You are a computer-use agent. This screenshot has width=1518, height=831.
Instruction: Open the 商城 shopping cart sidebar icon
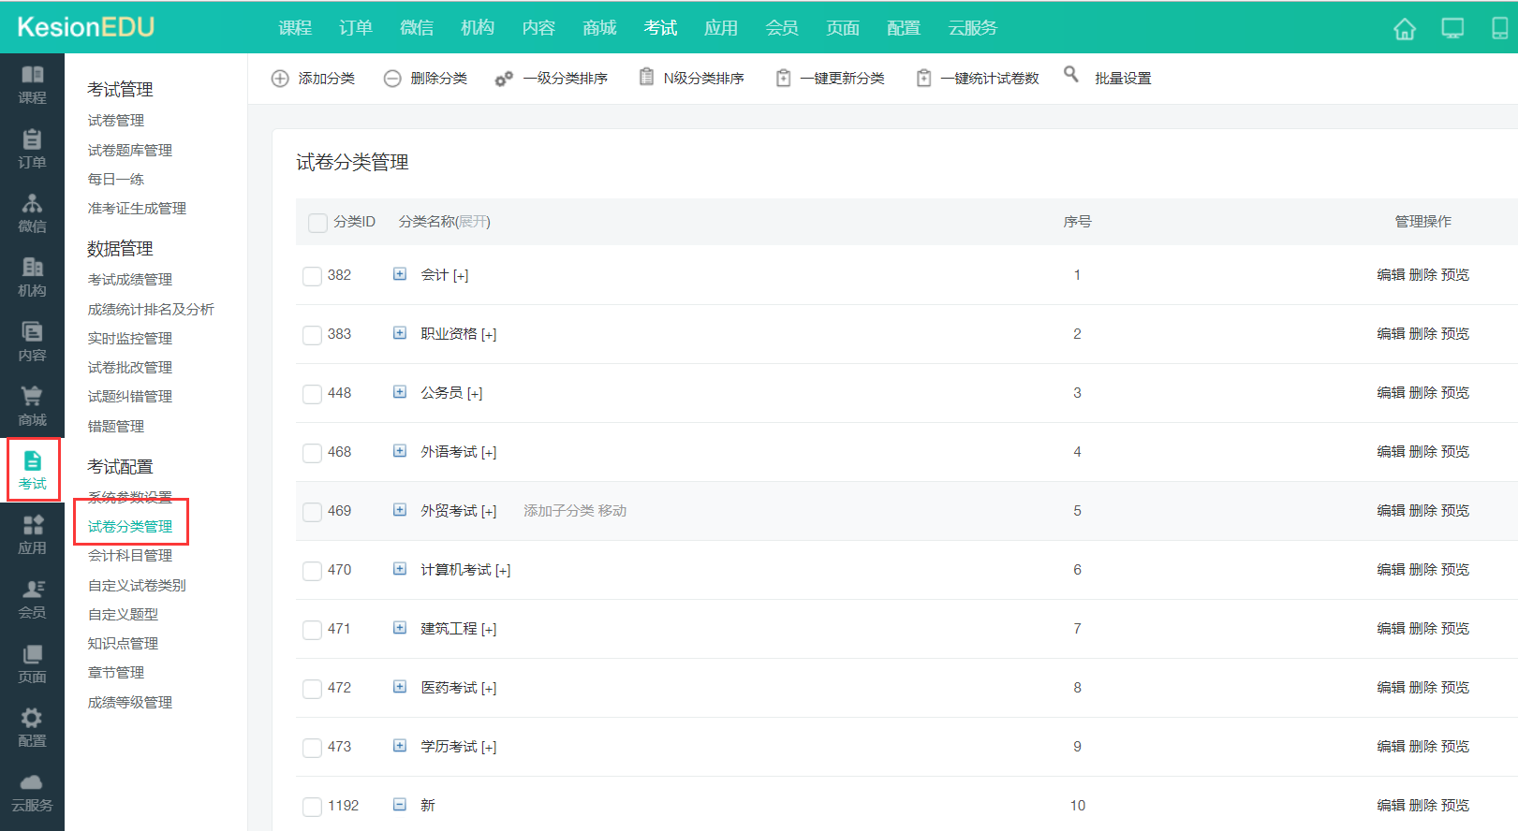32,406
